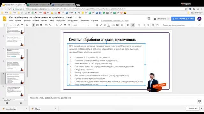The height and width of the screenshot is (114, 204).
Task: Open the Arial font family dropdown
Action: click(x=79, y=25)
